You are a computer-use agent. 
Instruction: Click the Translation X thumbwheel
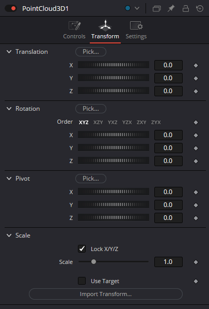pyautogui.click(x=114, y=65)
